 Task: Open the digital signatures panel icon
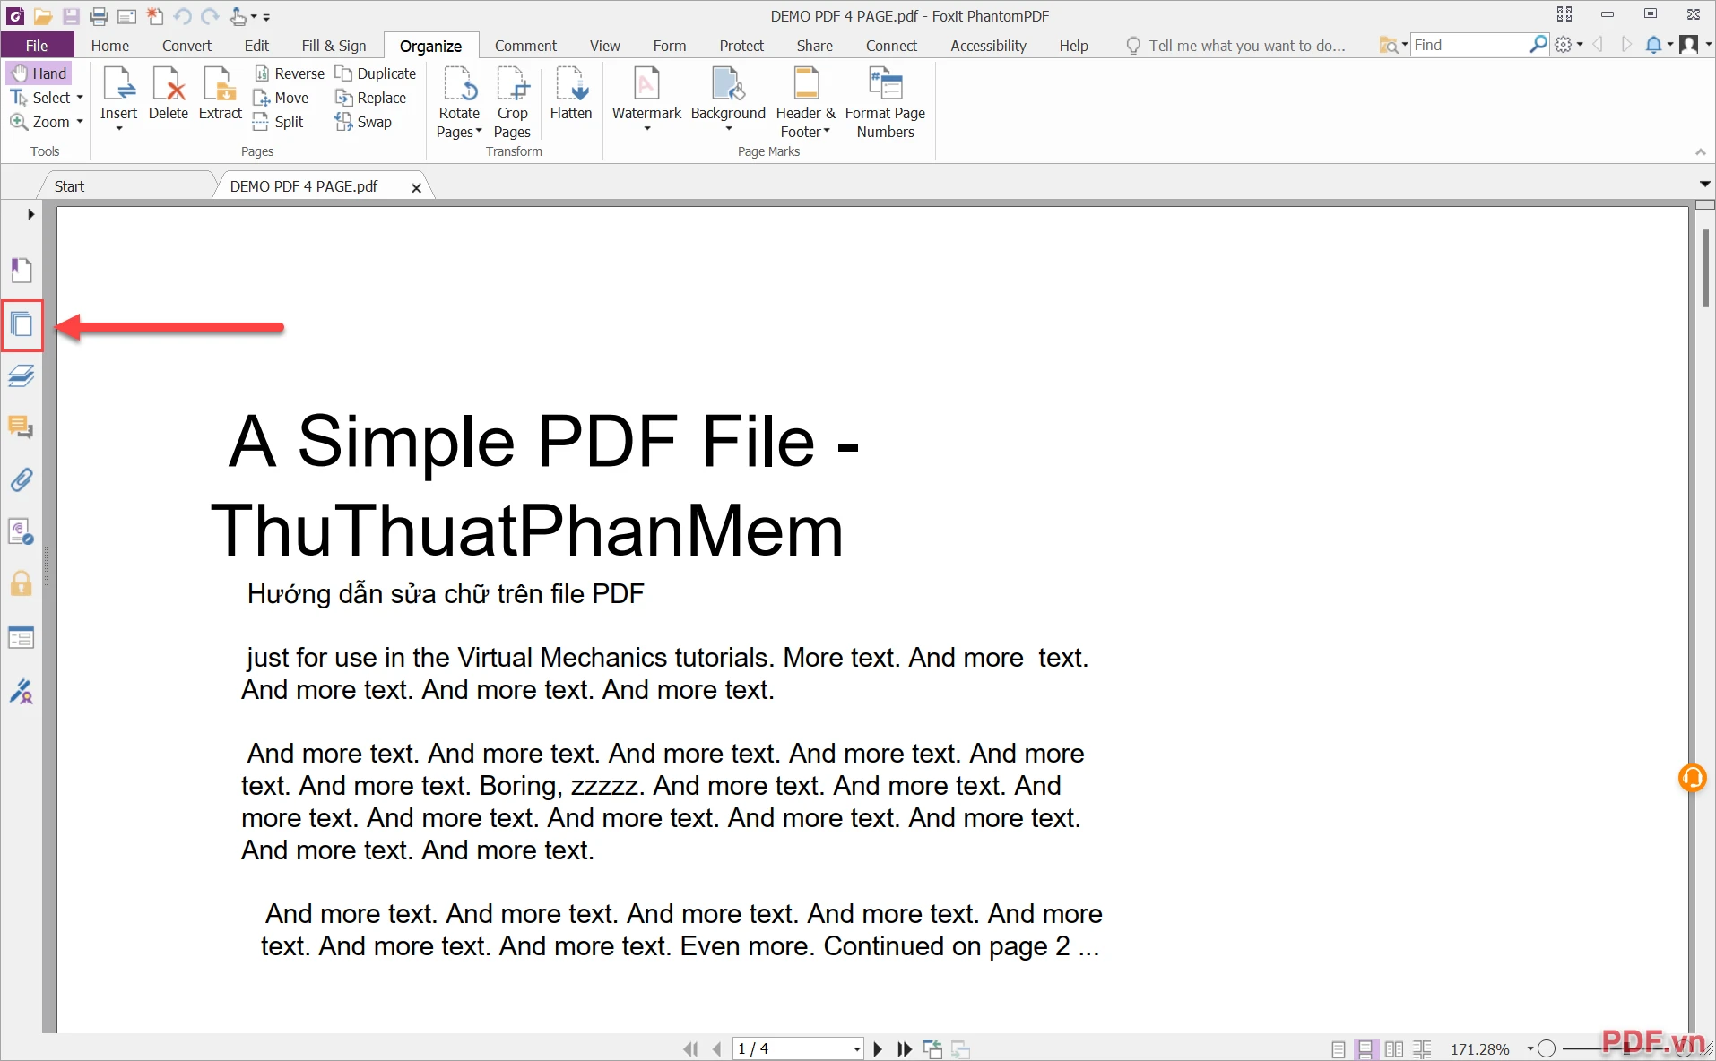(x=22, y=532)
